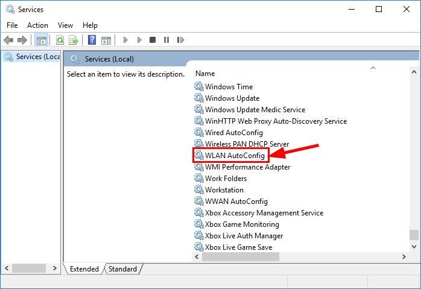The height and width of the screenshot is (289, 421).
Task: Select the WLAN AutoConfig service
Action: 234,156
